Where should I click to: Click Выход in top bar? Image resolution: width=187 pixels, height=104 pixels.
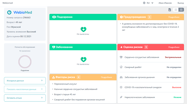click(181, 3)
